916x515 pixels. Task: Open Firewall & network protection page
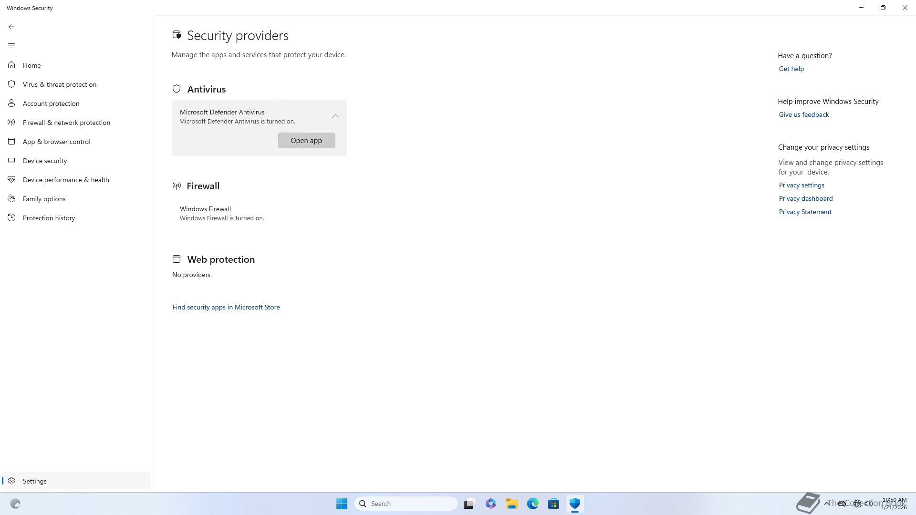pyautogui.click(x=66, y=123)
